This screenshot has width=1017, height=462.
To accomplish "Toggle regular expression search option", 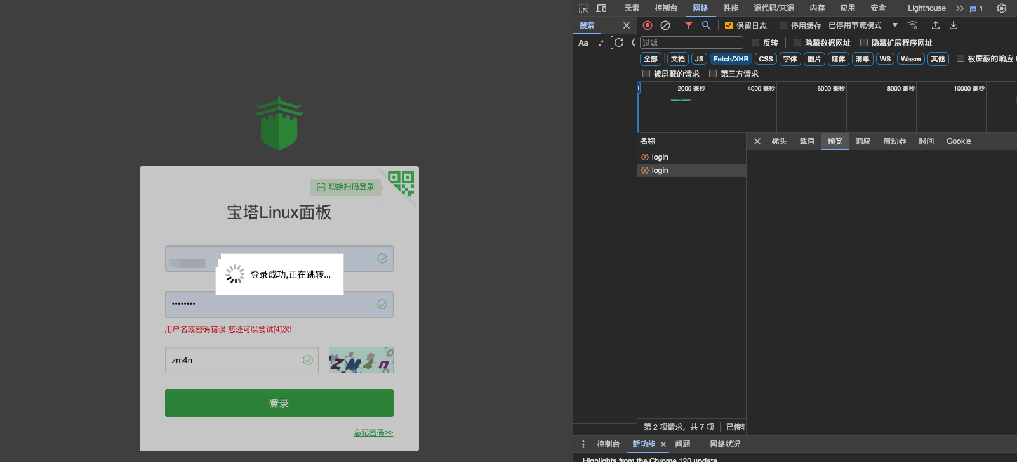I will (601, 43).
